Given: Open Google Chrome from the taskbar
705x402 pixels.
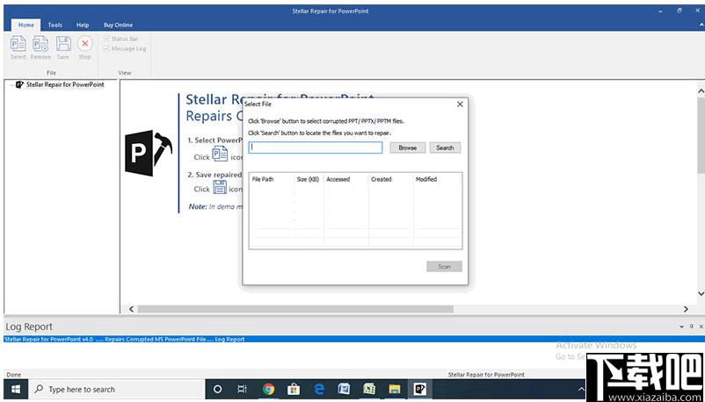Looking at the screenshot, I should (x=268, y=390).
